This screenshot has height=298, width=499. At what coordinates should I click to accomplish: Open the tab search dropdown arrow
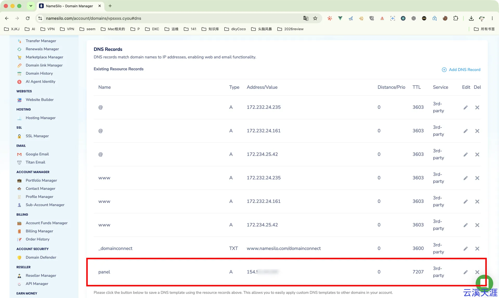[x=31, y=6]
